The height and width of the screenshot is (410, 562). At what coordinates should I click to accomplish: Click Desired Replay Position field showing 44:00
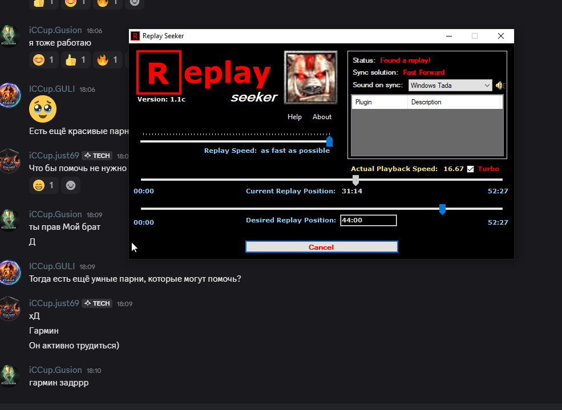coord(368,220)
